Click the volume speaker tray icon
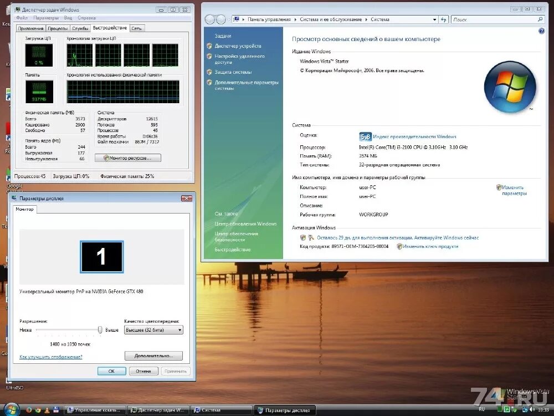 (x=532, y=410)
